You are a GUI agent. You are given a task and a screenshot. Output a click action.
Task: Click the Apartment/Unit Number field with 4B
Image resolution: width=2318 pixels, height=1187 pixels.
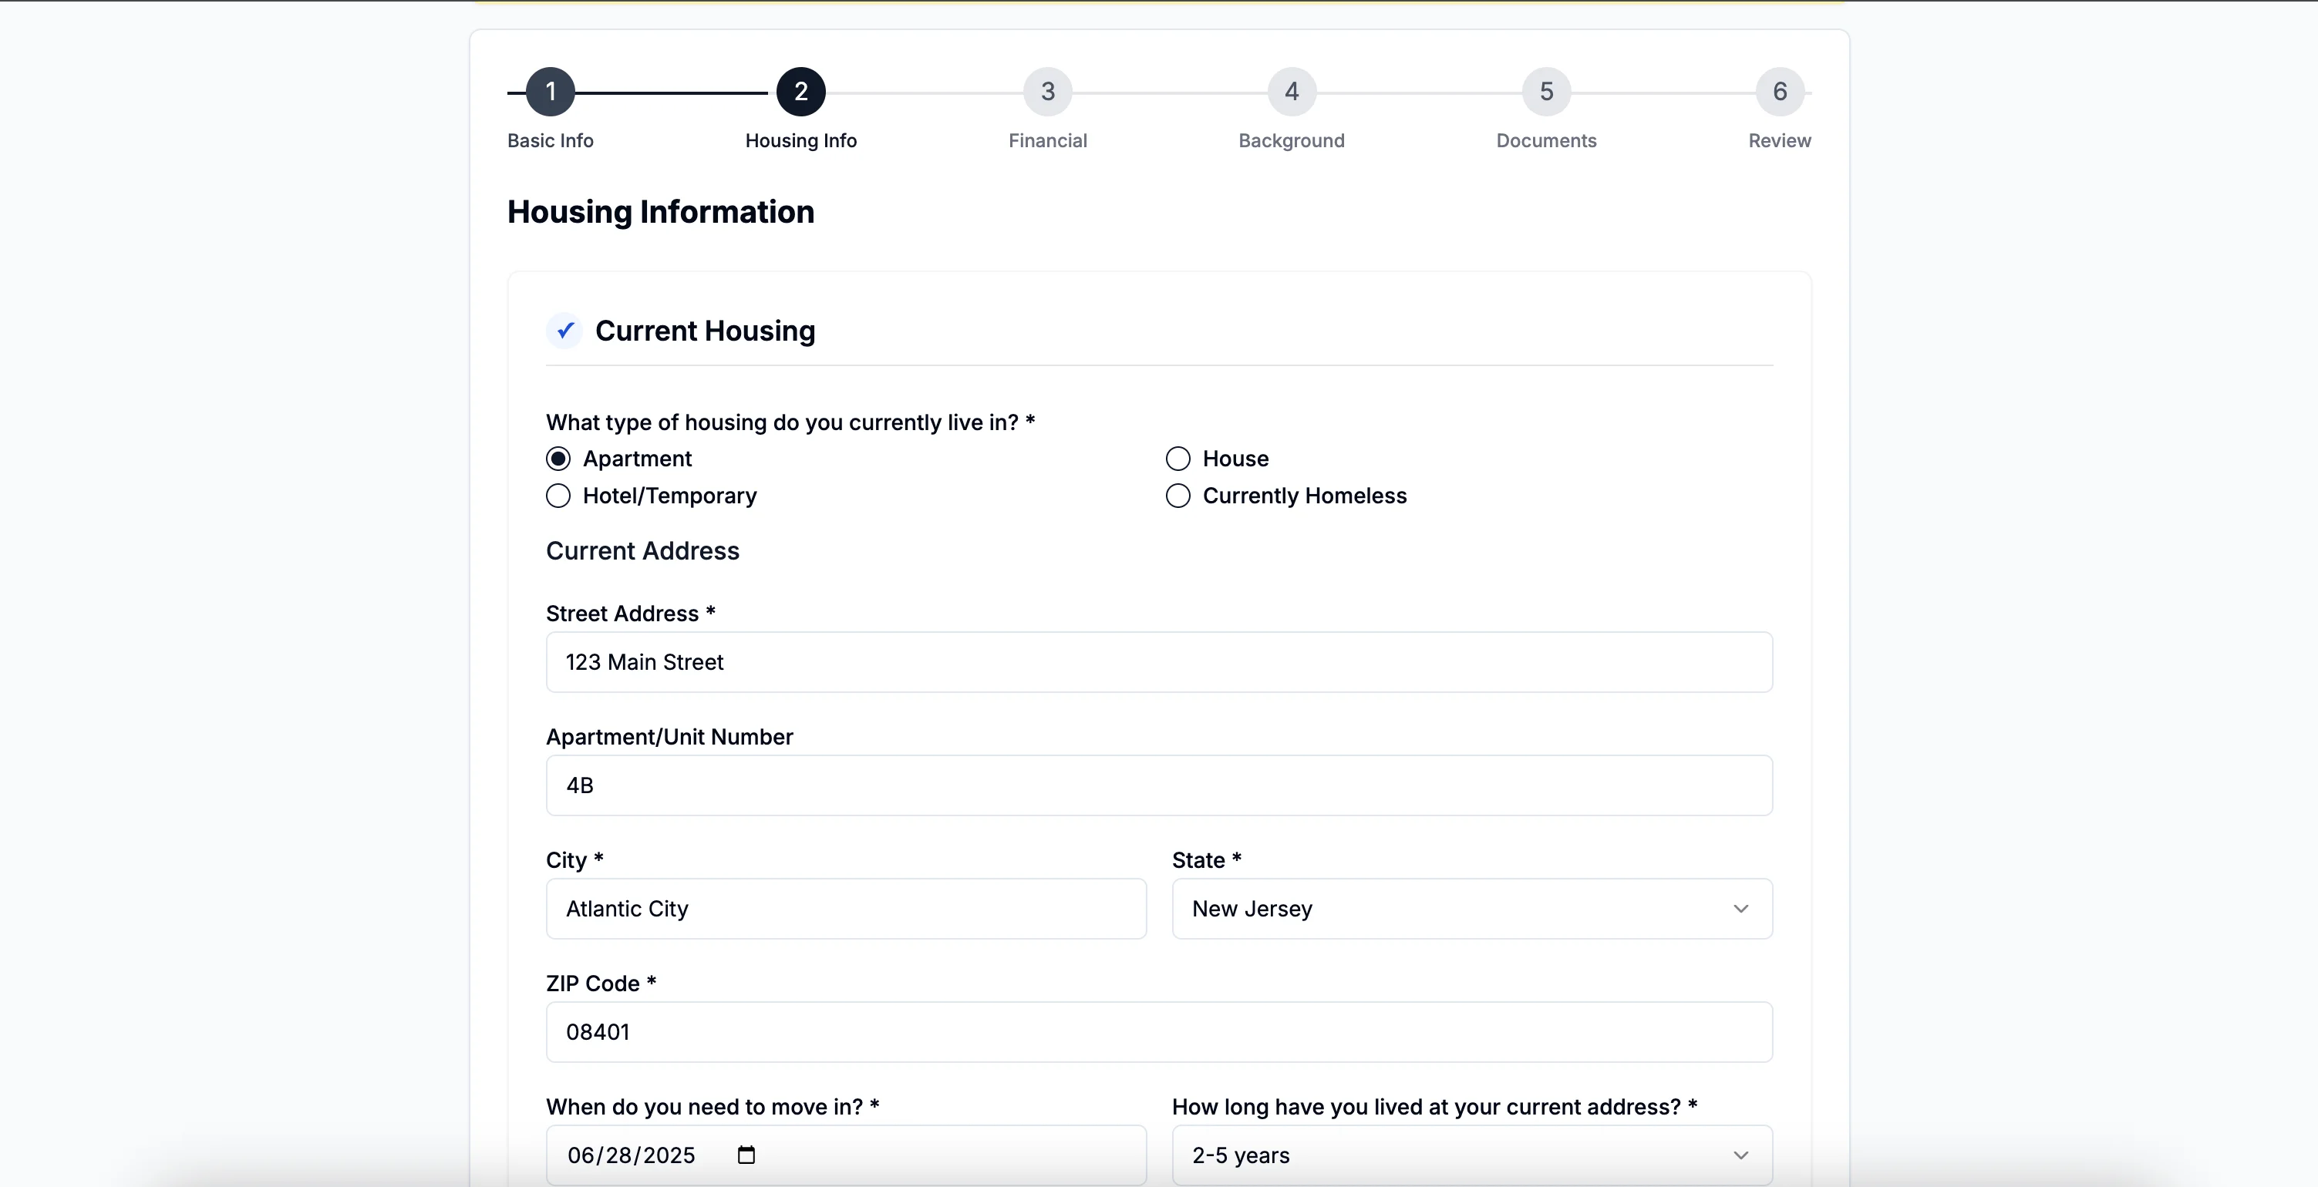click(x=1159, y=785)
